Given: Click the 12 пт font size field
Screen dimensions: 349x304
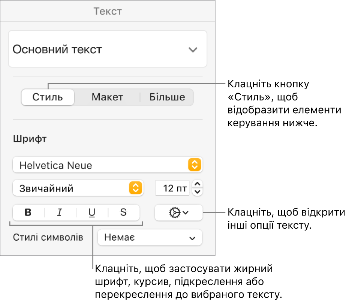Looking at the screenshot, I should pyautogui.click(x=172, y=188).
